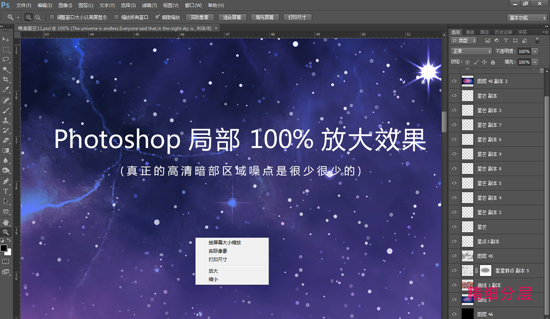Select the Brush tool
550x319 pixels.
click(6, 110)
